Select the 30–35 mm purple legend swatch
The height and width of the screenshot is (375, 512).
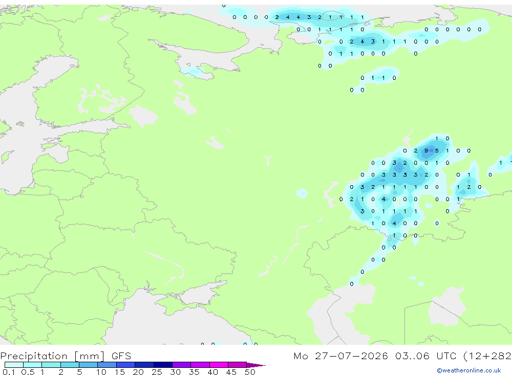[182, 365]
